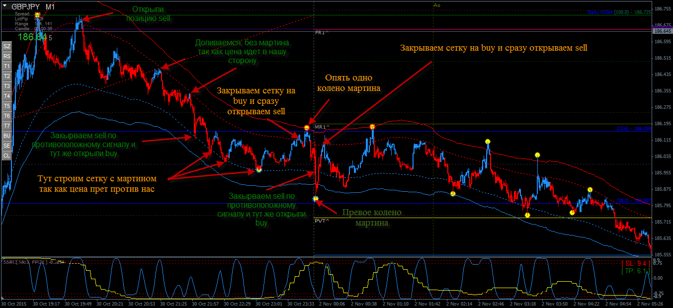Click the SZ panel button
673x308 pixels.
(x=7, y=46)
